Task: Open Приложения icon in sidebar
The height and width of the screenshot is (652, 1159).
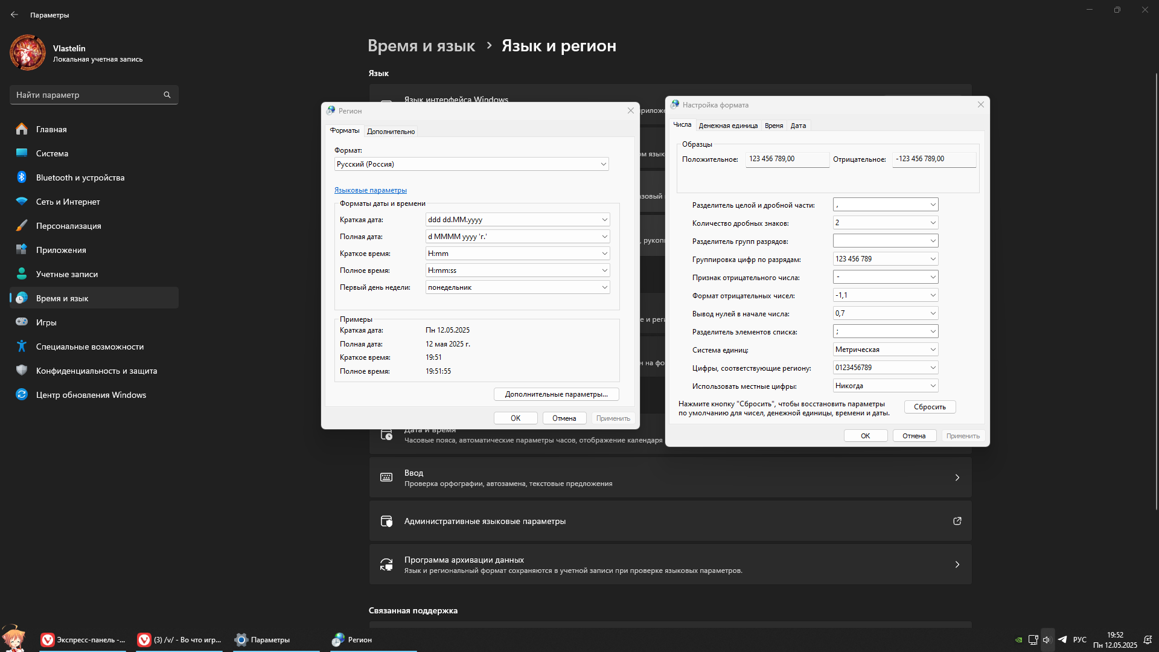Action: click(x=22, y=250)
